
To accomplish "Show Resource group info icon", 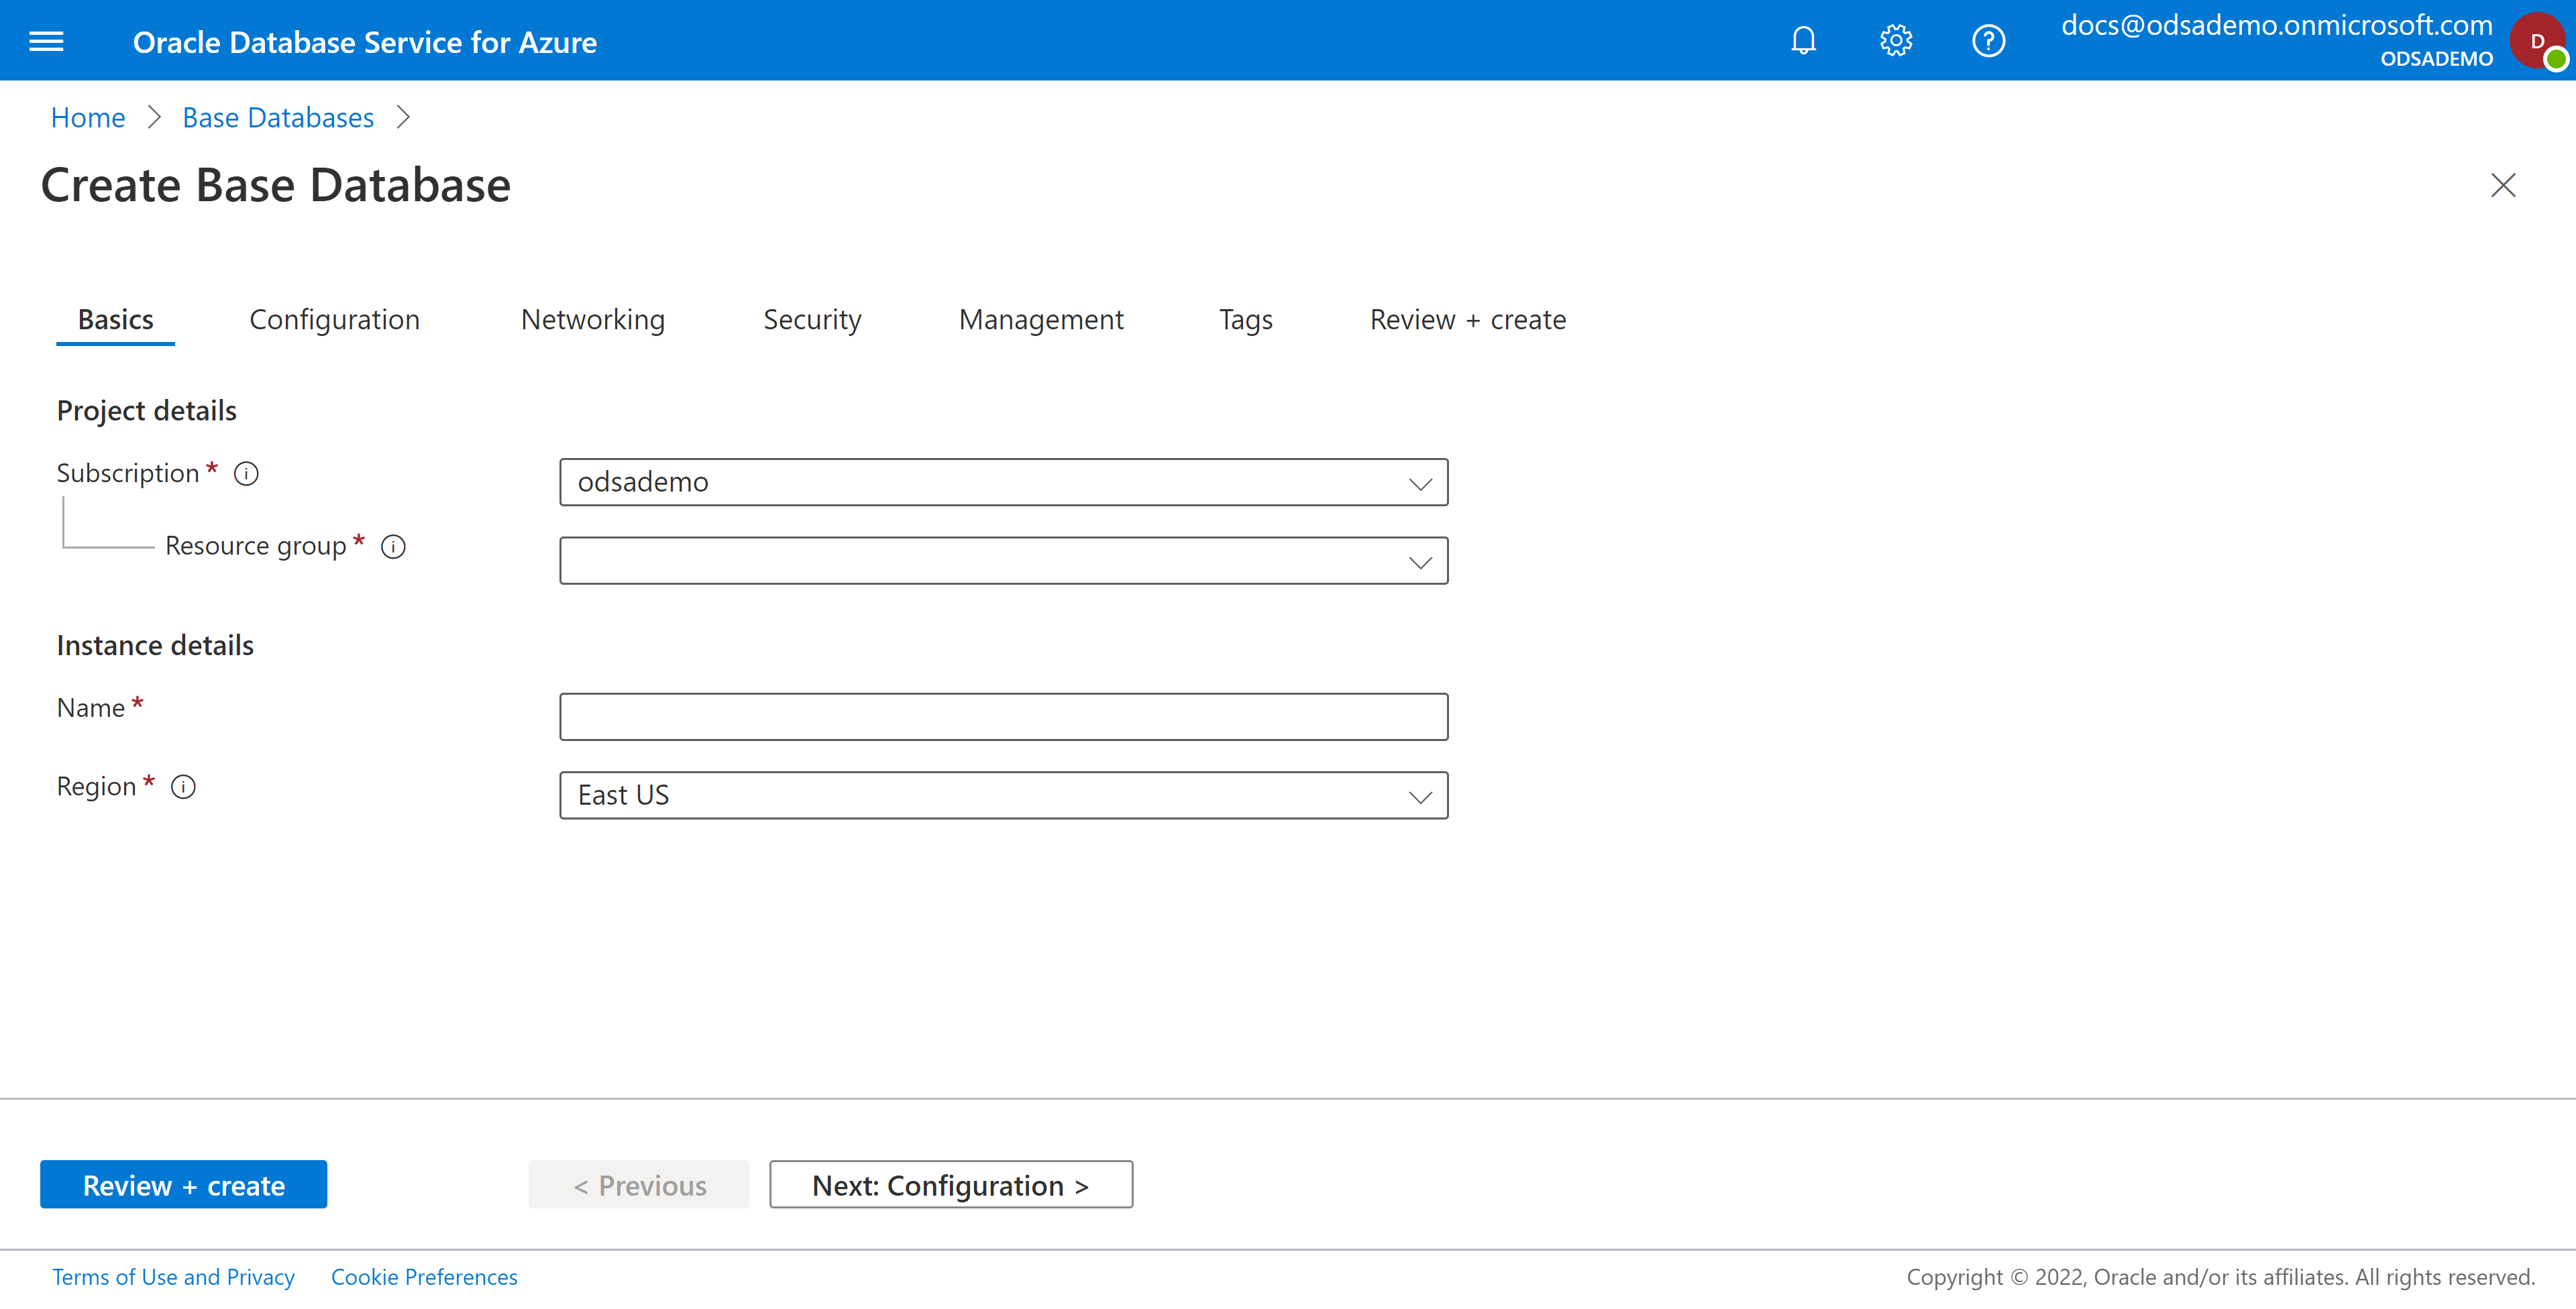I will tap(393, 546).
